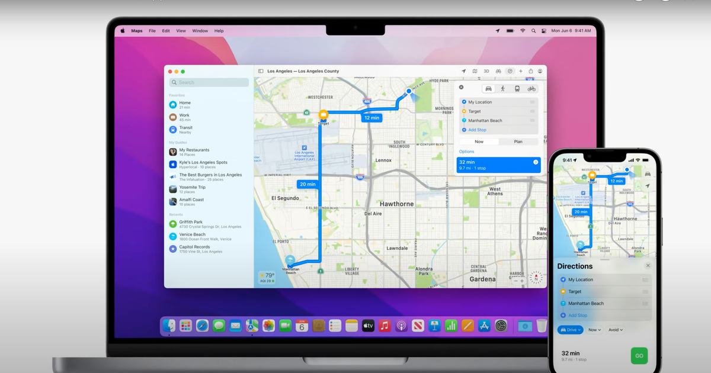This screenshot has height=373, width=711.
Task: Click the 20 min route label on Mac map
Action: [x=308, y=184]
